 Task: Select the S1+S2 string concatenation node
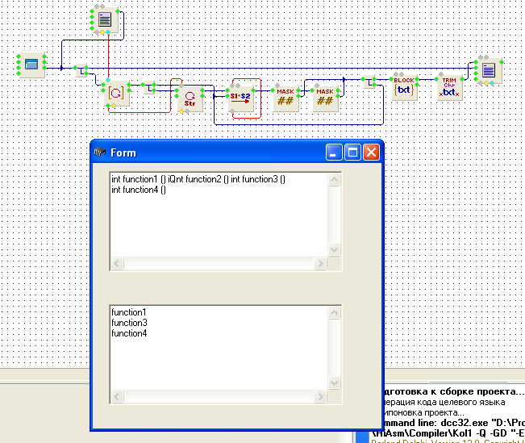point(241,98)
